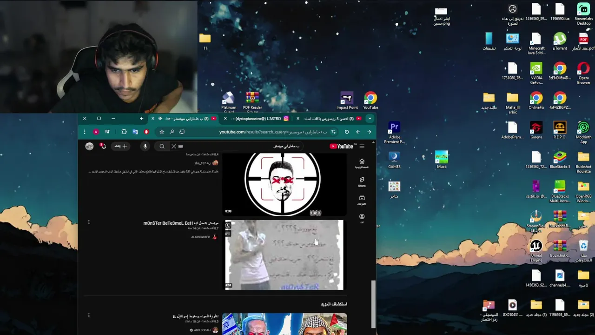Click the address bar URL youtube.com/results
This screenshot has width=595, height=335.
tap(273, 132)
